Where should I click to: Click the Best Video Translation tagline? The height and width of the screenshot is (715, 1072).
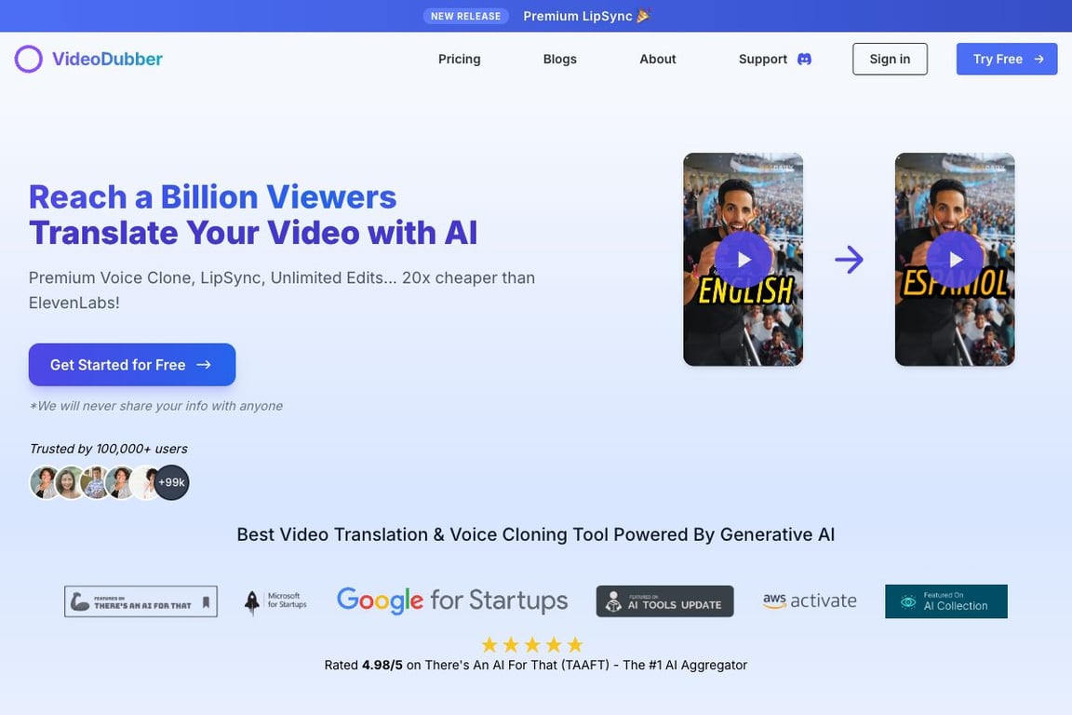point(536,534)
